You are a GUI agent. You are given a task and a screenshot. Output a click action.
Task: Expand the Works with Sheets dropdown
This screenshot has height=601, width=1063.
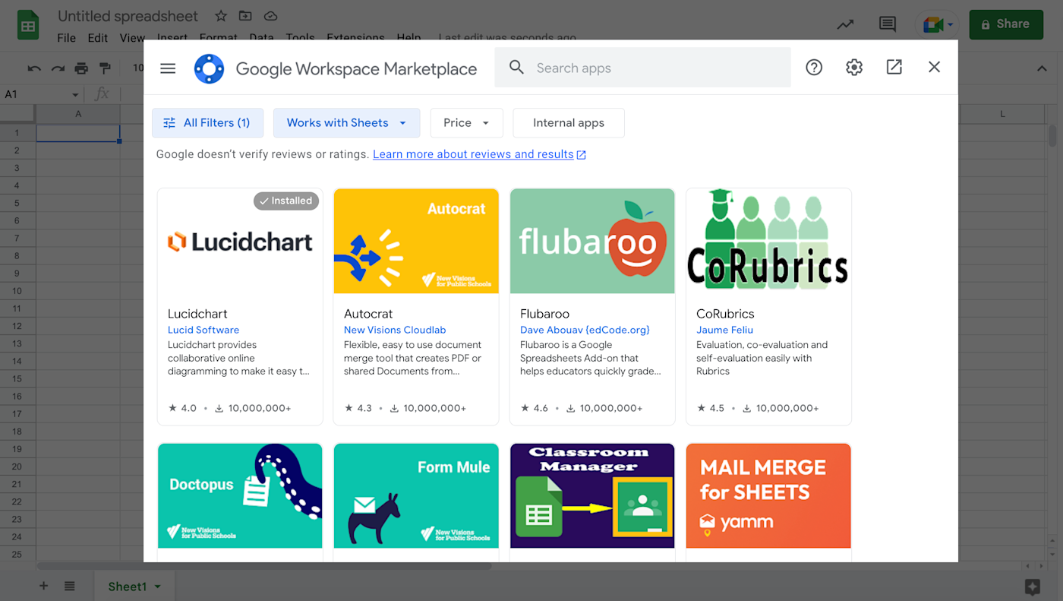(346, 123)
